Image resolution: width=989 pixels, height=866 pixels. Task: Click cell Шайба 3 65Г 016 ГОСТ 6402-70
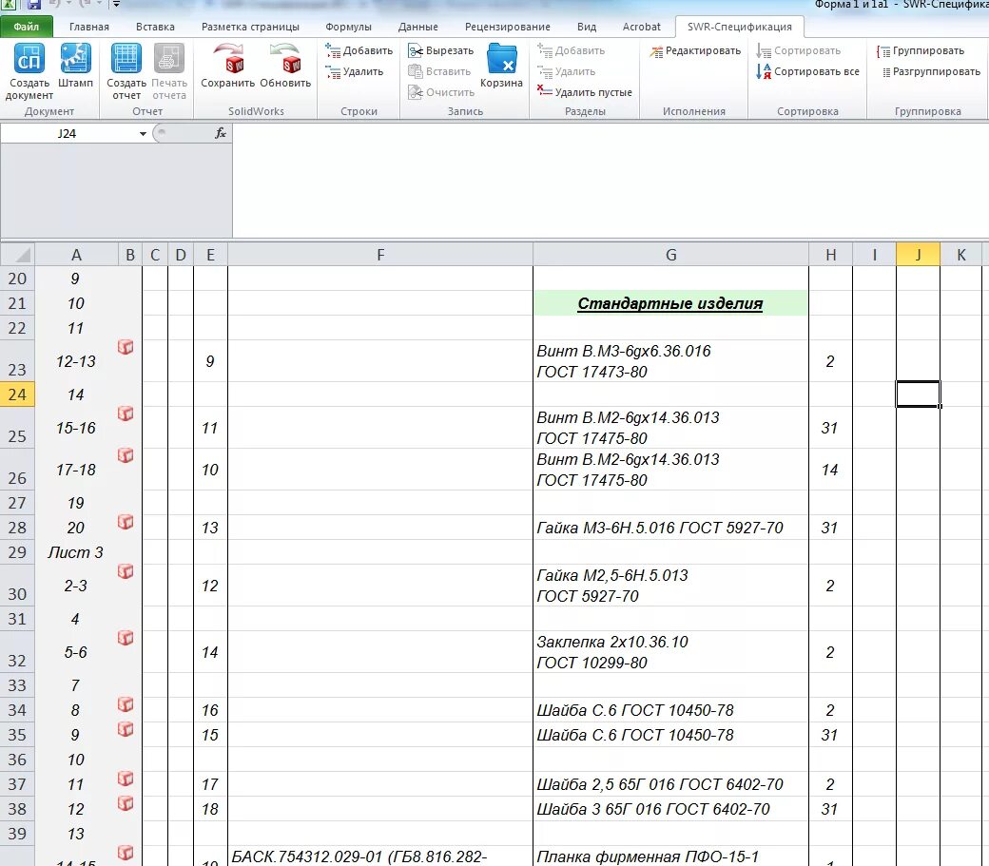pos(670,809)
